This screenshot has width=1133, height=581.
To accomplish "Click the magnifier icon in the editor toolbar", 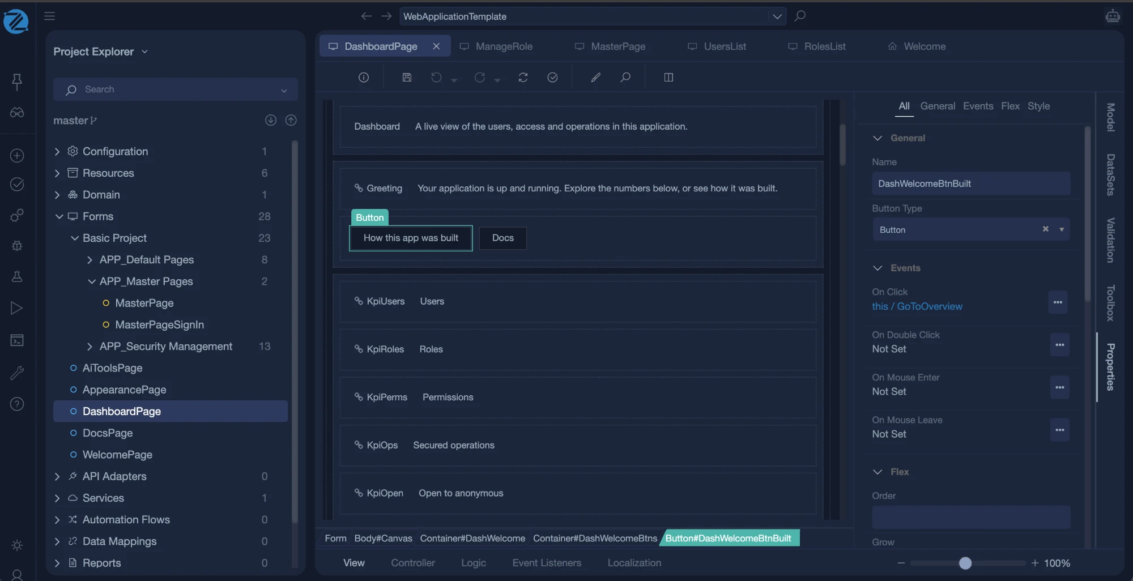I will (x=625, y=78).
